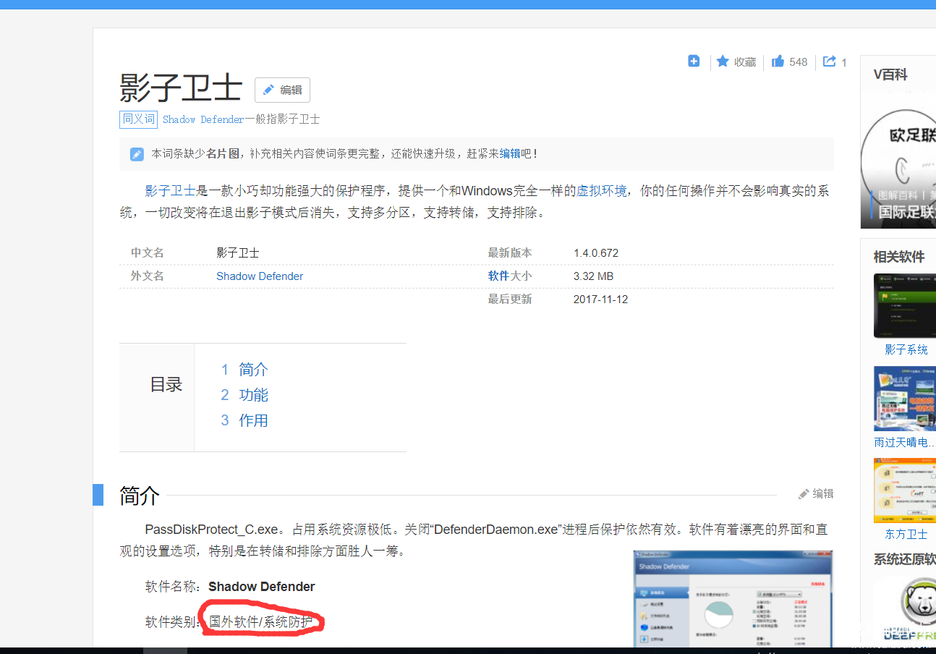Click the 相关软件 sidebar heading

point(899,257)
